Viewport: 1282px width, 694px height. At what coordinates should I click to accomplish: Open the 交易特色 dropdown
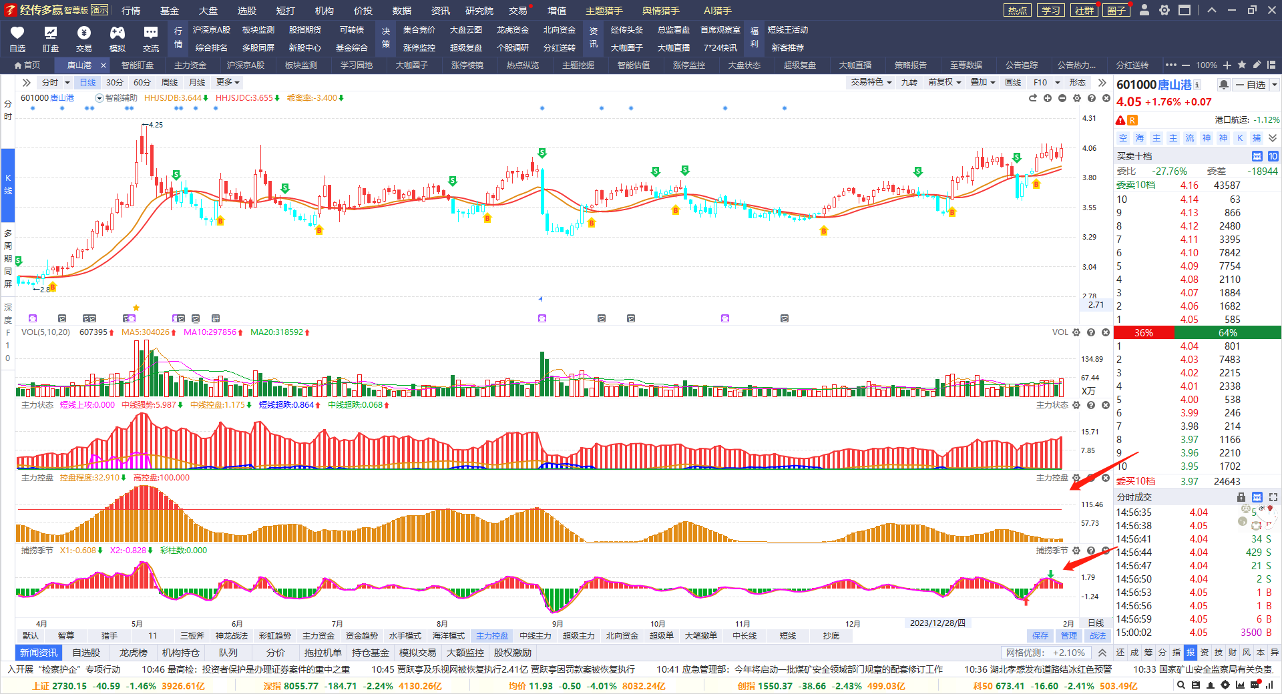(x=871, y=82)
